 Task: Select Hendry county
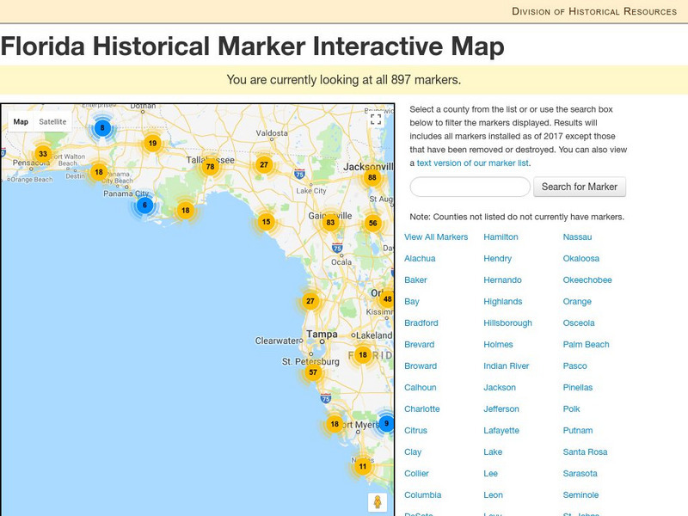[498, 259]
